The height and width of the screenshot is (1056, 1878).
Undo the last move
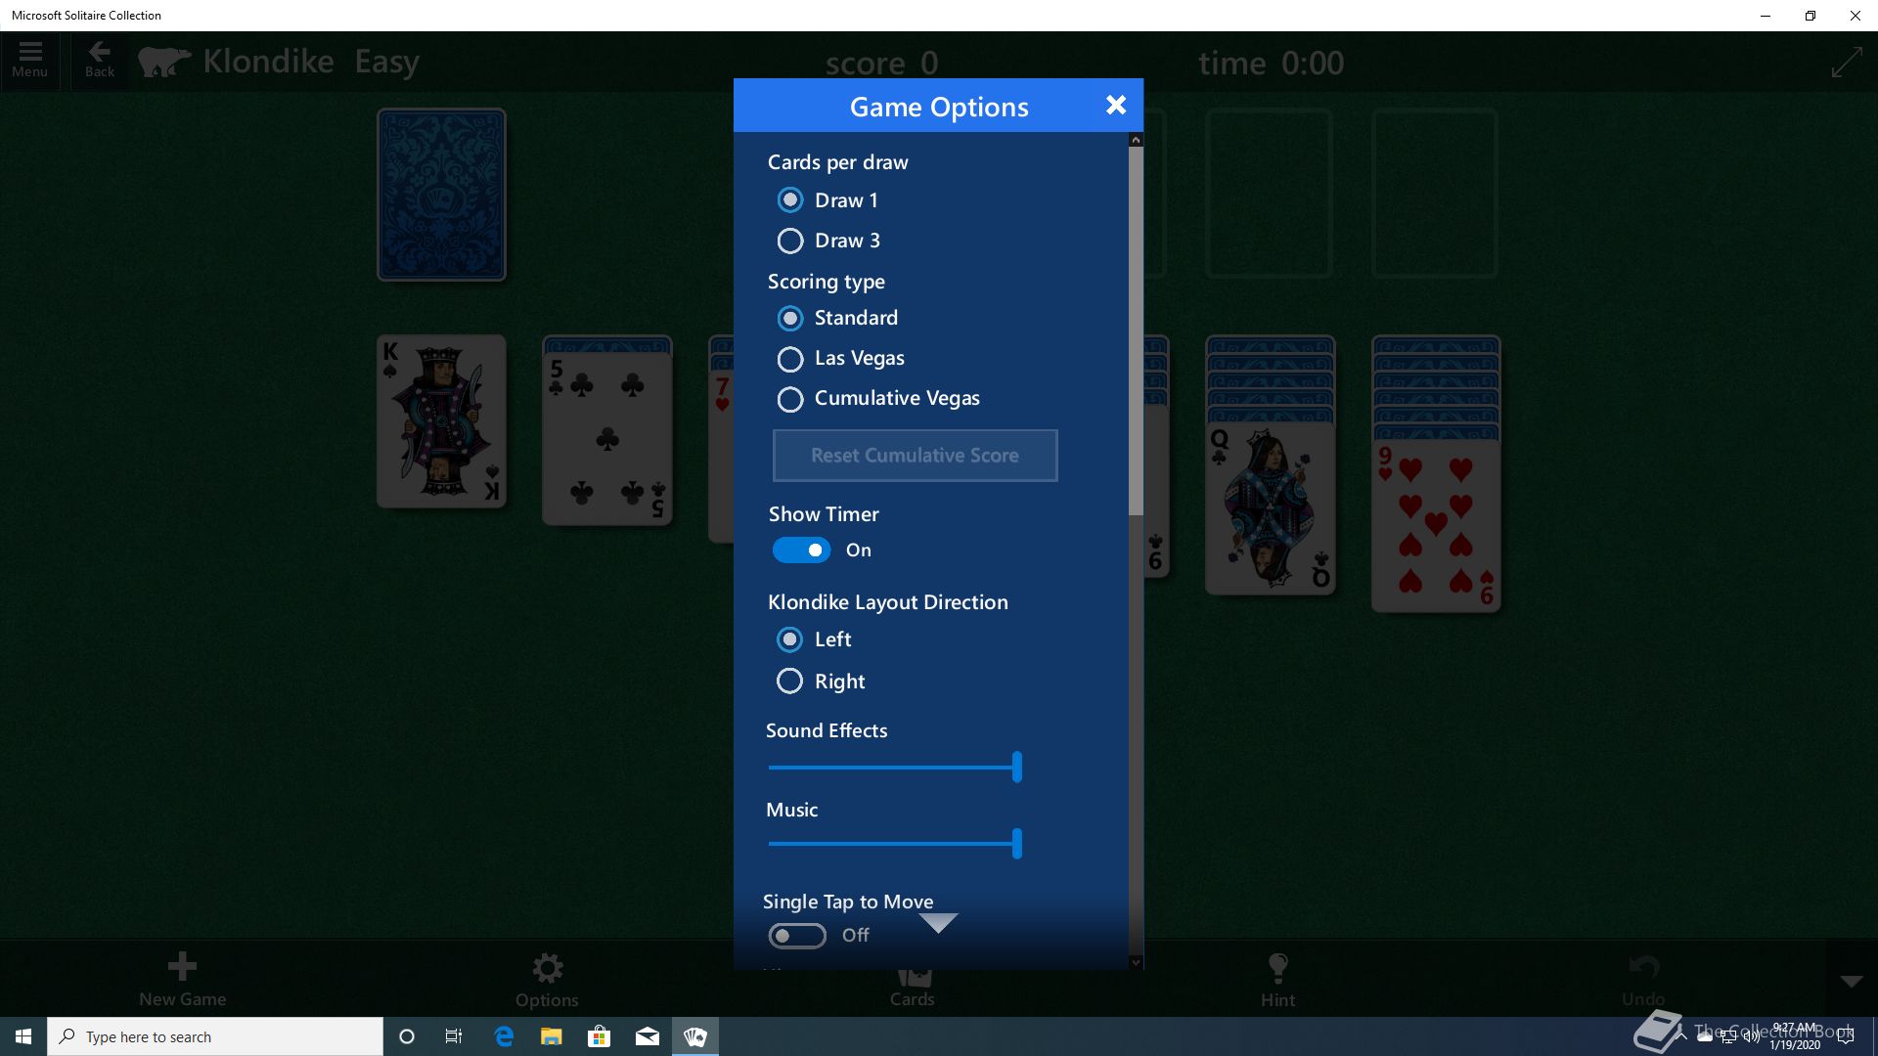pyautogui.click(x=1643, y=981)
